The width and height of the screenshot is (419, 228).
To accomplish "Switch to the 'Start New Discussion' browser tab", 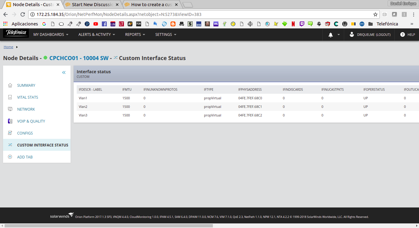I will [x=92, y=5].
